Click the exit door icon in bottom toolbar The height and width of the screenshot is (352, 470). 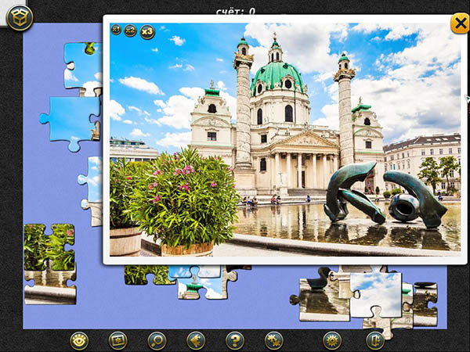tap(375, 340)
